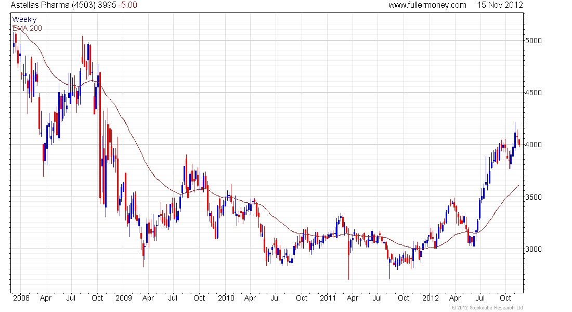
Task: Click the 5000 price axis label
Action: 534,41
